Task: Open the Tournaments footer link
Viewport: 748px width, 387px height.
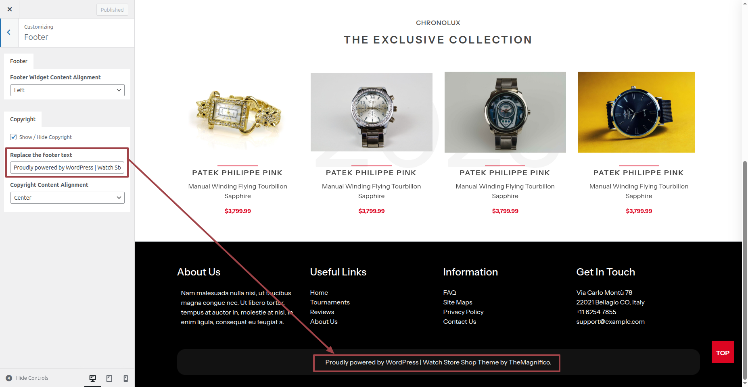Action: (330, 302)
